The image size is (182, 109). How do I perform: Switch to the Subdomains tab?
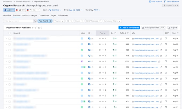[63, 15]
